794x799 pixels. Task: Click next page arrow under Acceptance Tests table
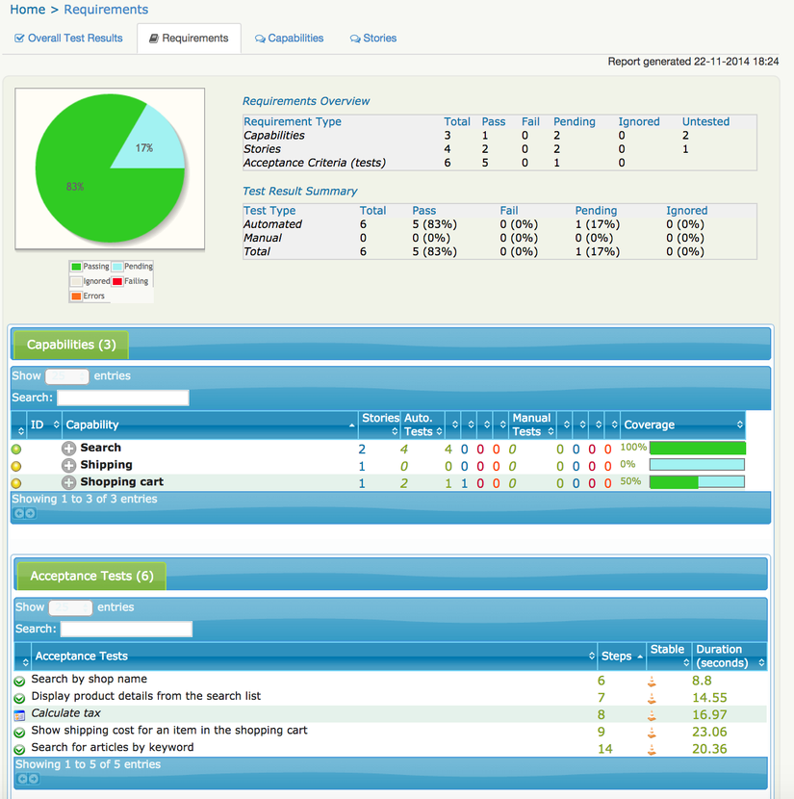[34, 779]
